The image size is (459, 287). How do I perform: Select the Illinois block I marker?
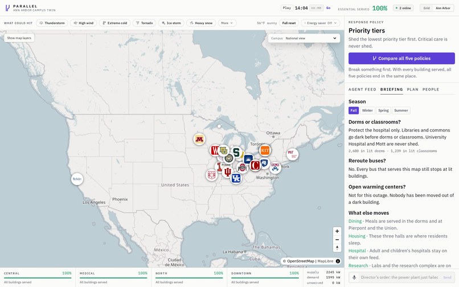219,167
